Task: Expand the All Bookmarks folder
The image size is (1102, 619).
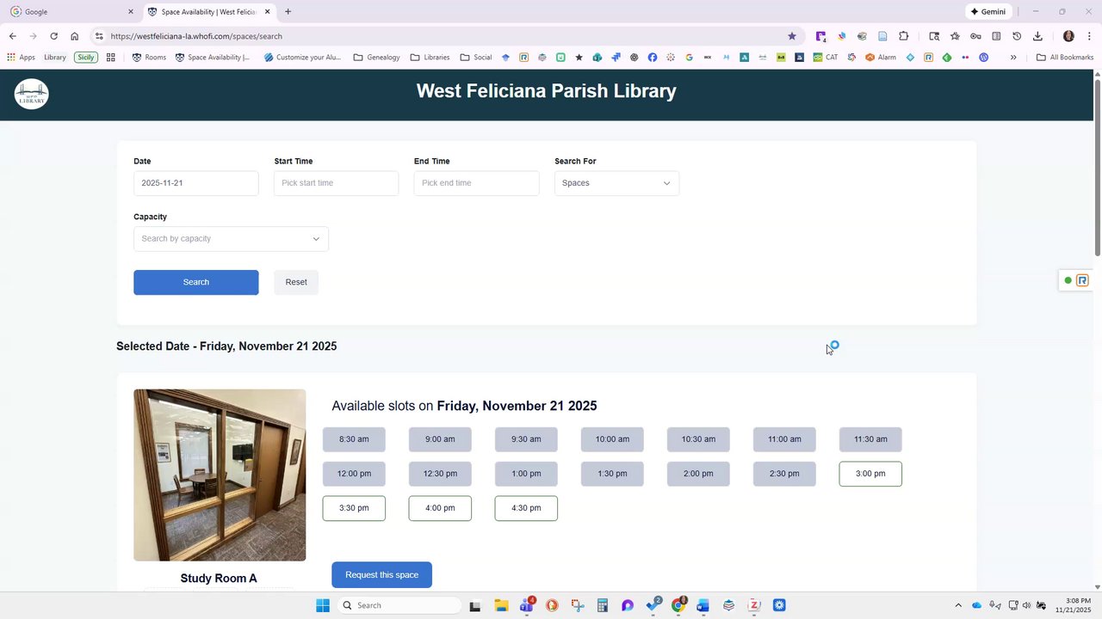Action: pos(1065,58)
